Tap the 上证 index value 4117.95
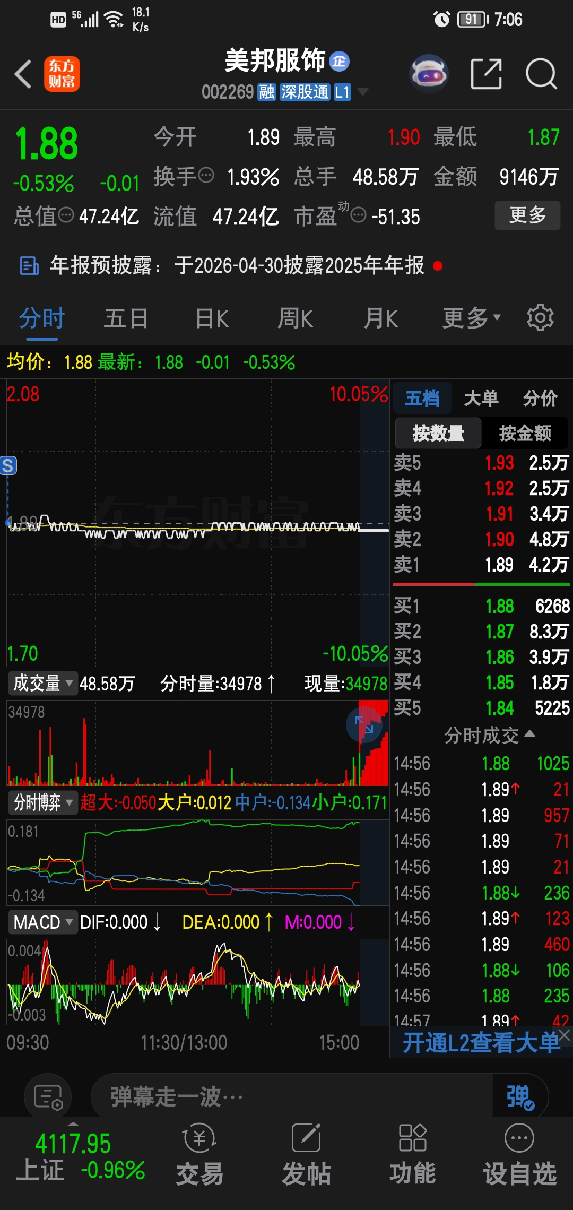Viewport: 573px width, 1210px height. [x=73, y=1144]
